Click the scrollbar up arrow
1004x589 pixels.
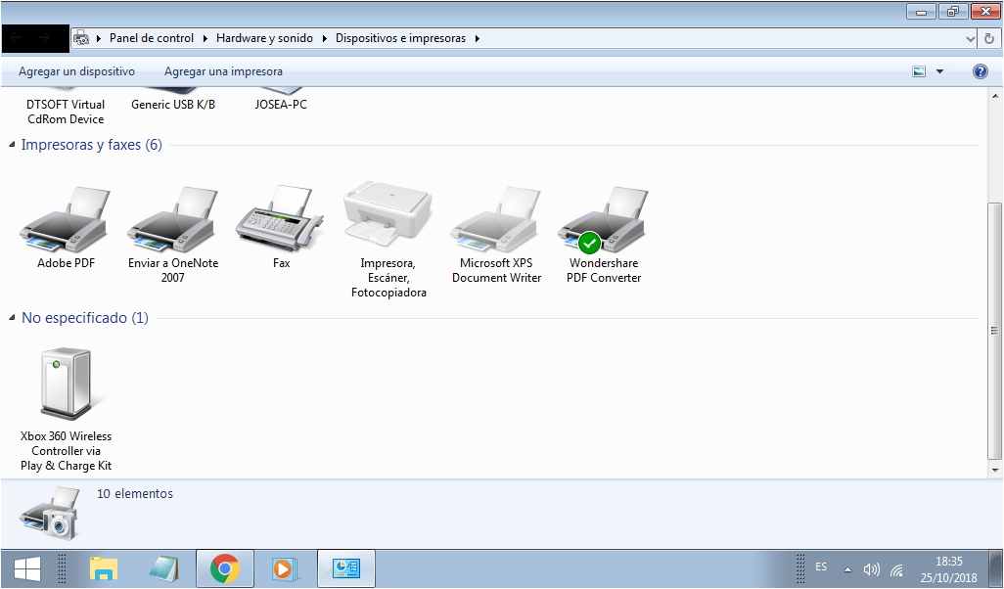click(995, 96)
